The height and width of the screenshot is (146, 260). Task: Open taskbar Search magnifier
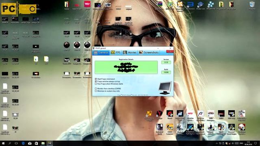point(10,143)
